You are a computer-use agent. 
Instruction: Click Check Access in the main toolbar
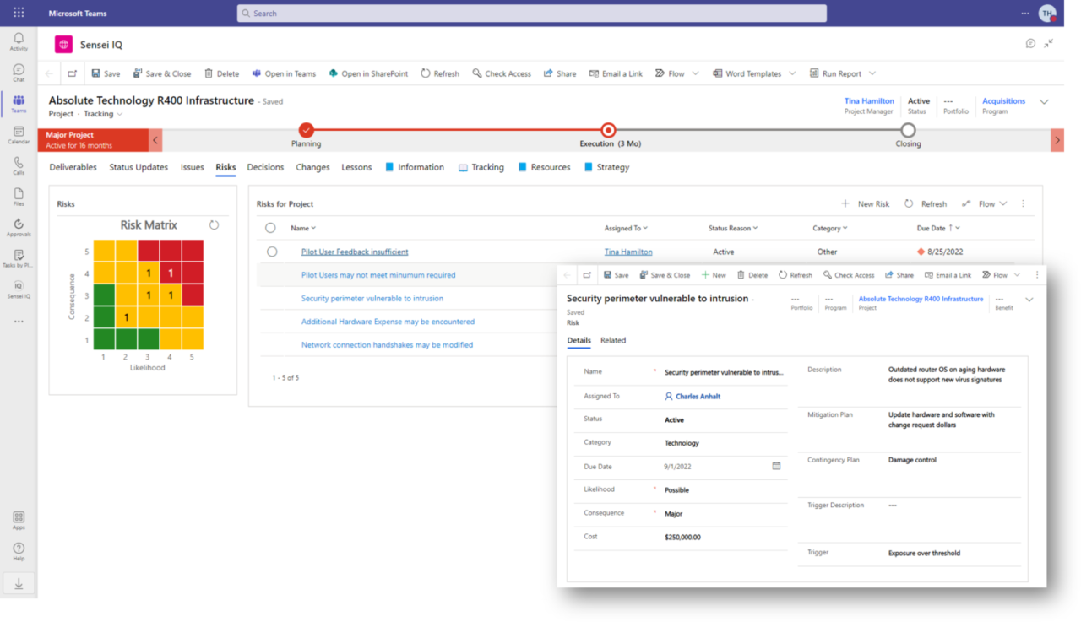pos(502,73)
